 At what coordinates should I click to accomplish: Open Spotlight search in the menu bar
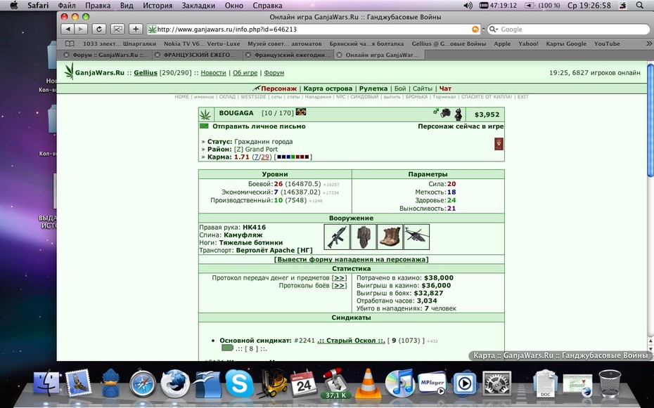tap(640, 6)
